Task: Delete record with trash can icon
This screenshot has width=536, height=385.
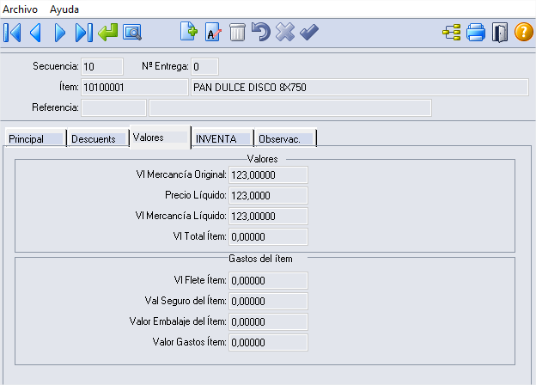Action: [x=237, y=33]
